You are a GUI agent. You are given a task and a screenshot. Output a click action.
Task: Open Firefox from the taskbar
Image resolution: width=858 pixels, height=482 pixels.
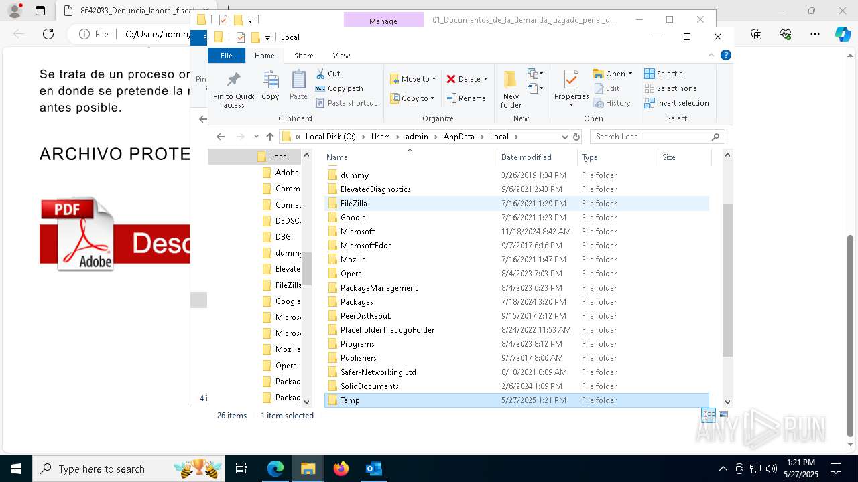point(341,469)
